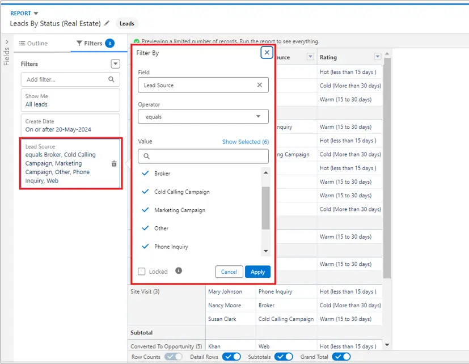
Task: Click the table scroll up arrow
Action: [x=387, y=53]
